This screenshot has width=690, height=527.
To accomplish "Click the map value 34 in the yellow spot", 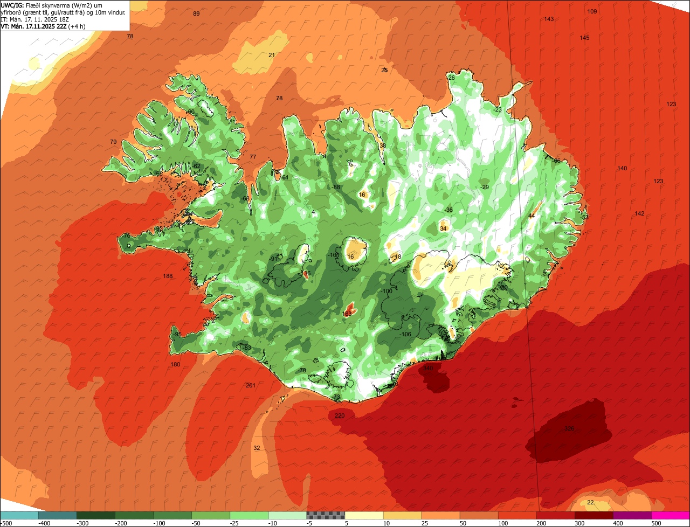I will coord(443,228).
